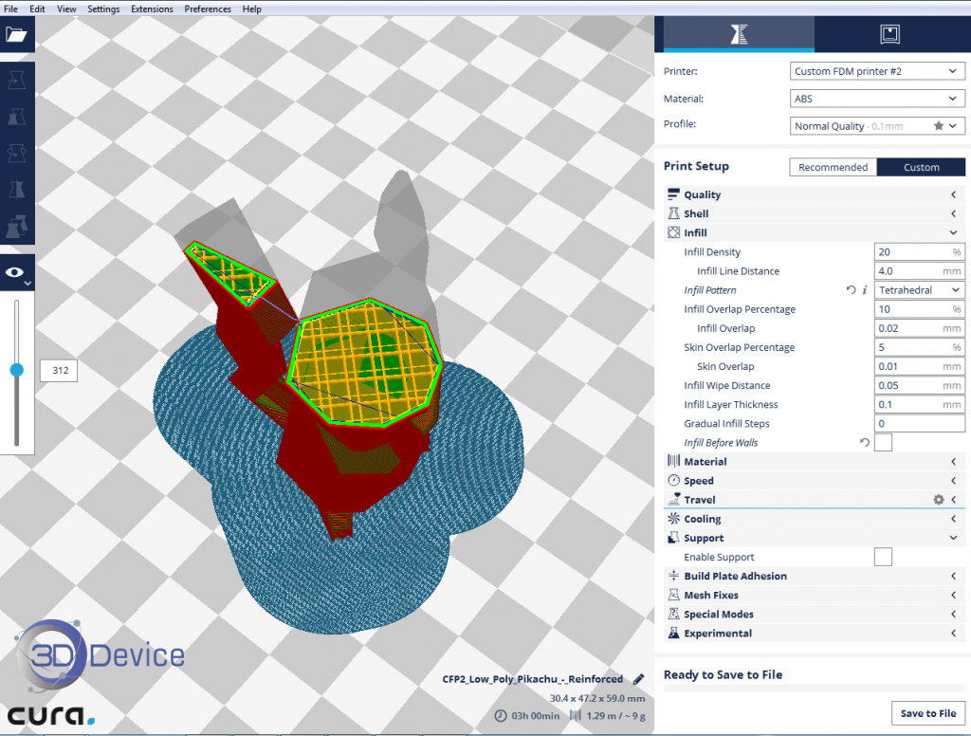The image size is (971, 736).
Task: Click the Infill Wipe Distance field
Action: point(920,385)
